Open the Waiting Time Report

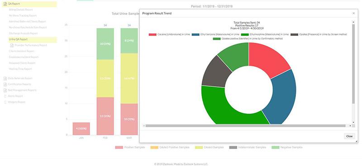coord(20,69)
